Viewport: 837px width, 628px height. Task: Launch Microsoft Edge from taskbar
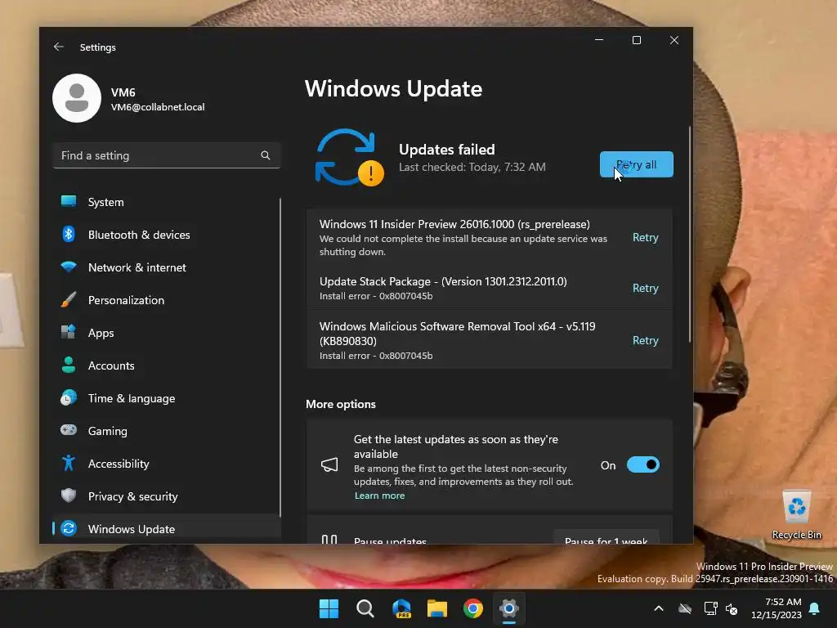(401, 608)
